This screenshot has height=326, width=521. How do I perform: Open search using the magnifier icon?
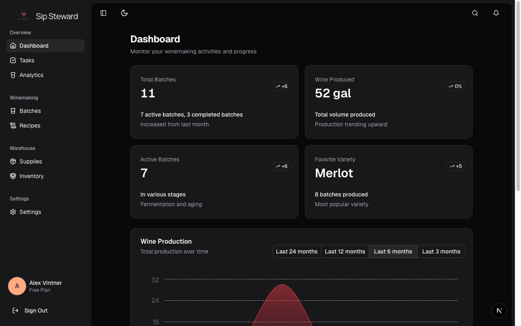[475, 13]
